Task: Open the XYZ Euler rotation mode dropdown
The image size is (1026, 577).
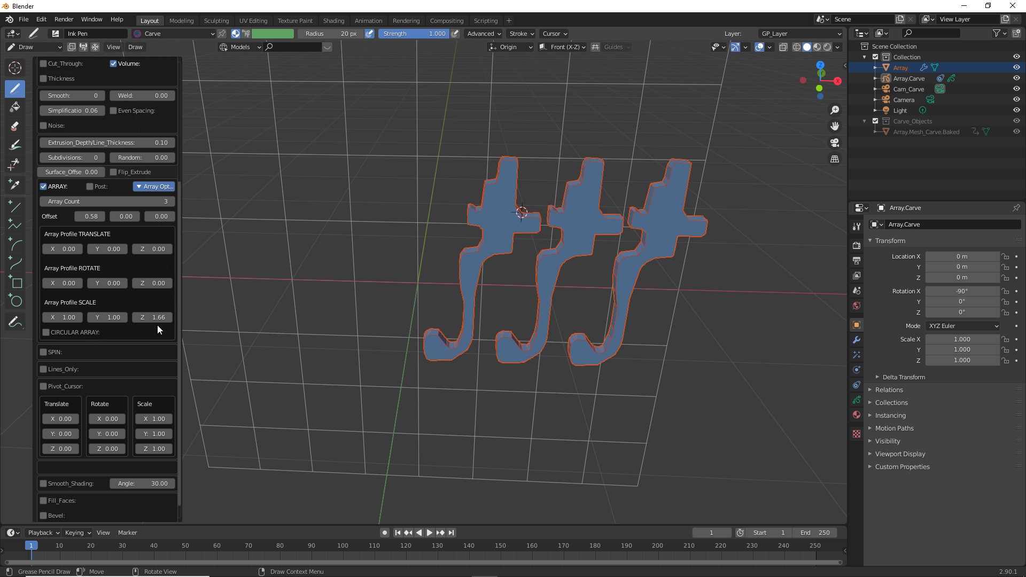Action: (x=963, y=326)
